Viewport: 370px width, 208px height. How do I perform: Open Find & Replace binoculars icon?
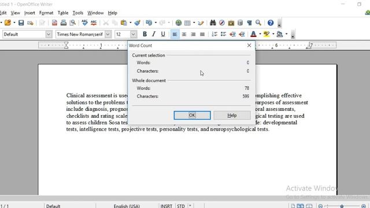[x=213, y=23]
